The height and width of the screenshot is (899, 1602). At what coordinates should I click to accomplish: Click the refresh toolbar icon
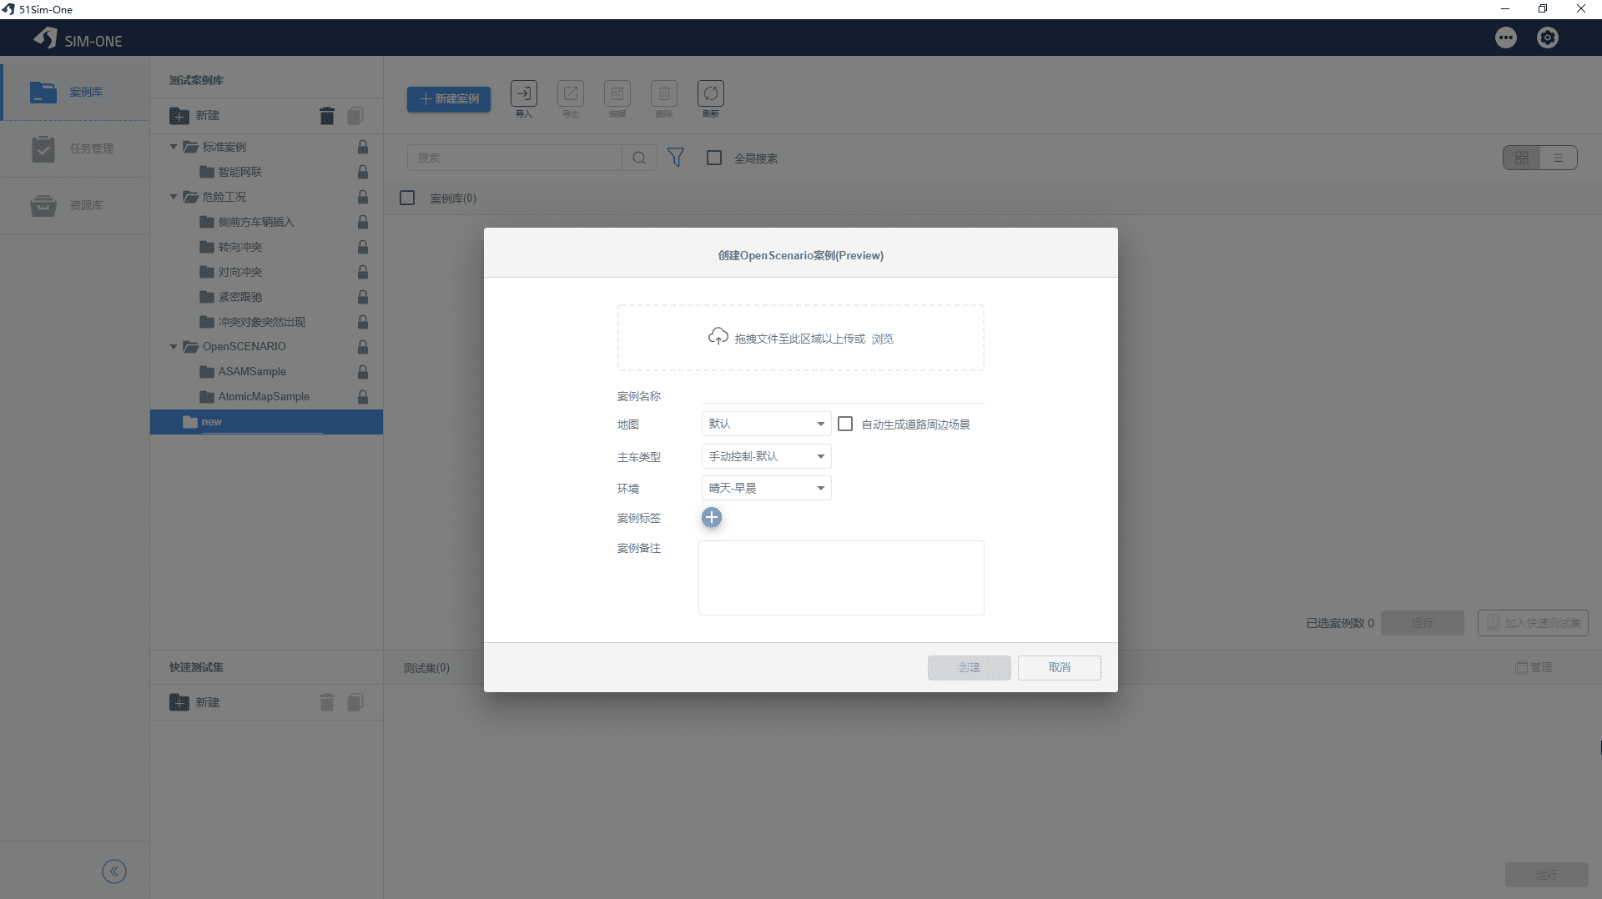click(711, 93)
